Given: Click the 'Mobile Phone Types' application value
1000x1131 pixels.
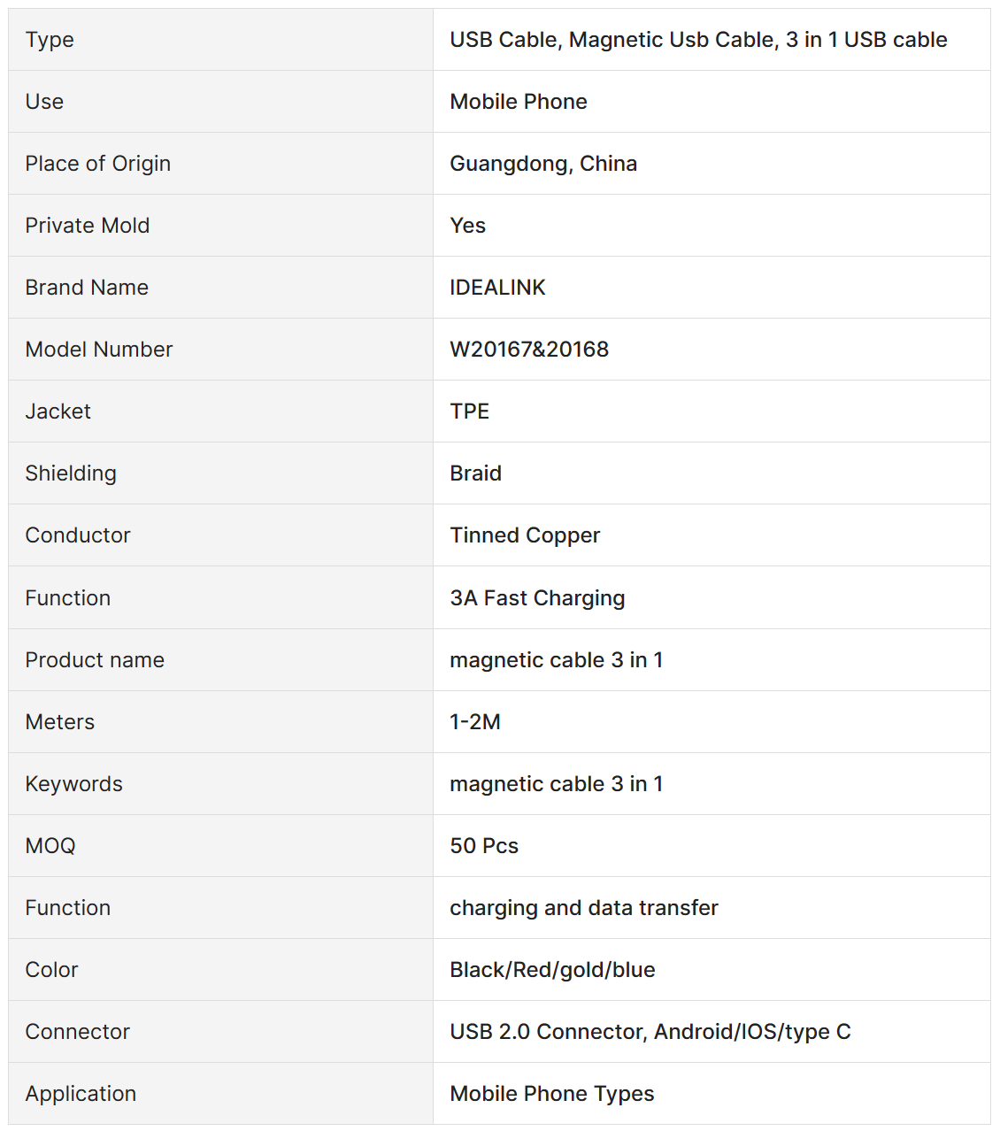Looking at the screenshot, I should click(x=551, y=1094).
